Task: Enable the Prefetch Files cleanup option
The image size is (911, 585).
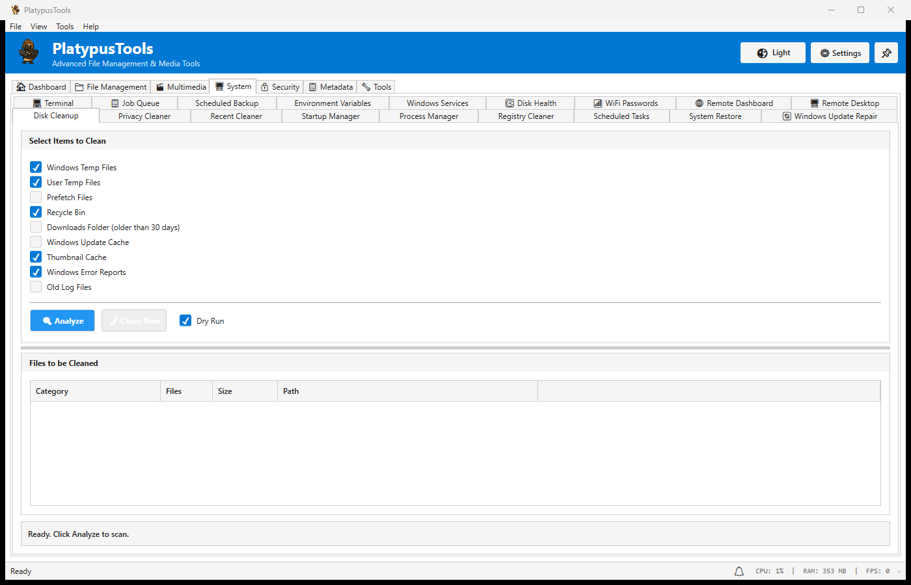Action: (36, 197)
